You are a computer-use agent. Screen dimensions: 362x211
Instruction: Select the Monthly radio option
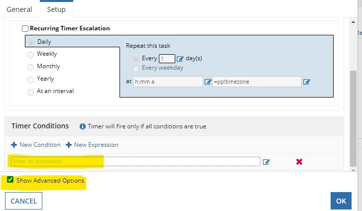tap(30, 67)
